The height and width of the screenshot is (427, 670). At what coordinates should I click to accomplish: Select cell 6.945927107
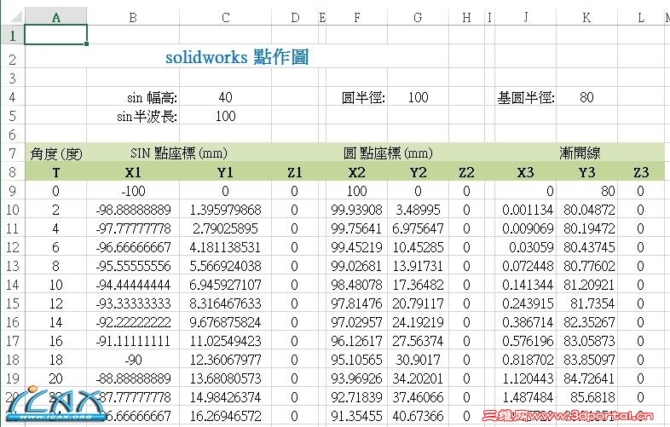[x=225, y=284]
